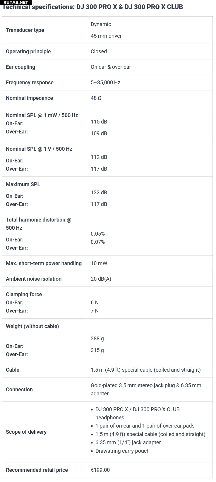Click the Ear coupling row label

(x=20, y=67)
